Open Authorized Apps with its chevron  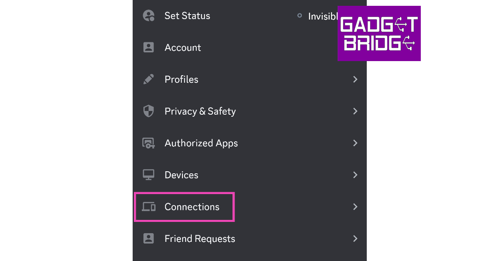click(x=355, y=143)
